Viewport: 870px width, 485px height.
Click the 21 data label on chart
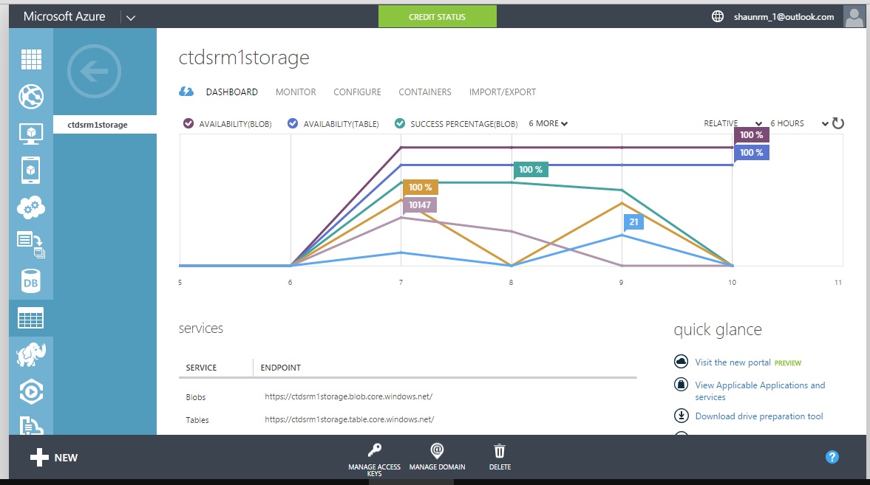633,222
